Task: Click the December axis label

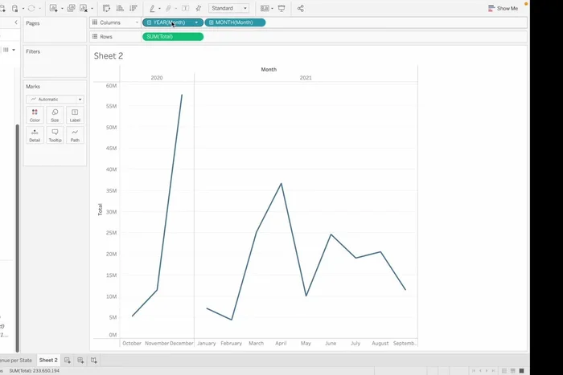Action: (182, 343)
